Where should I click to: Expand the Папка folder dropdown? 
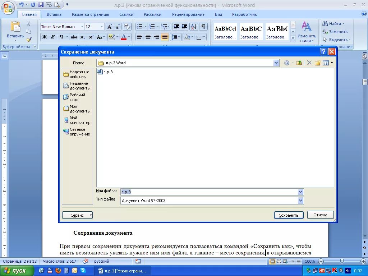click(x=276, y=63)
